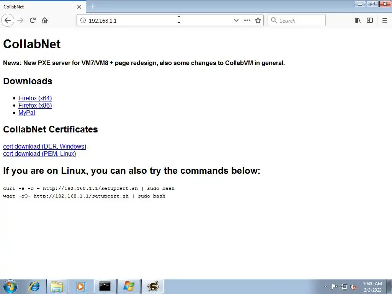Viewport: 392px width, 294px height.
Task: Open the hamburger application menu
Action: coord(384,21)
